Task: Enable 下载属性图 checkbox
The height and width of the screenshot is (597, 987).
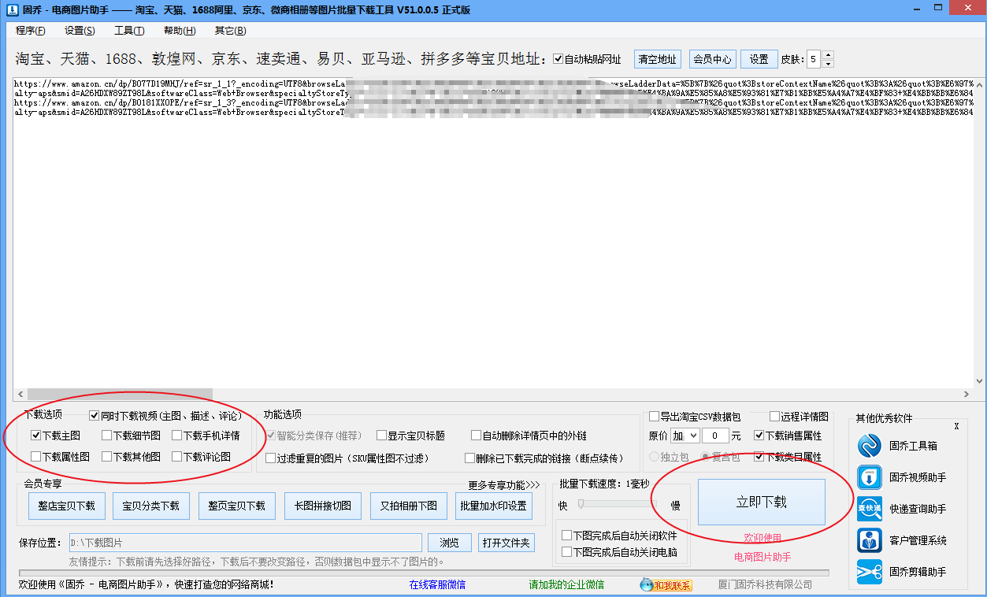Action: tap(35, 456)
